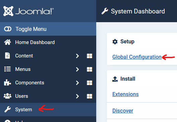Click the Toggle Menu label

coord(31,29)
